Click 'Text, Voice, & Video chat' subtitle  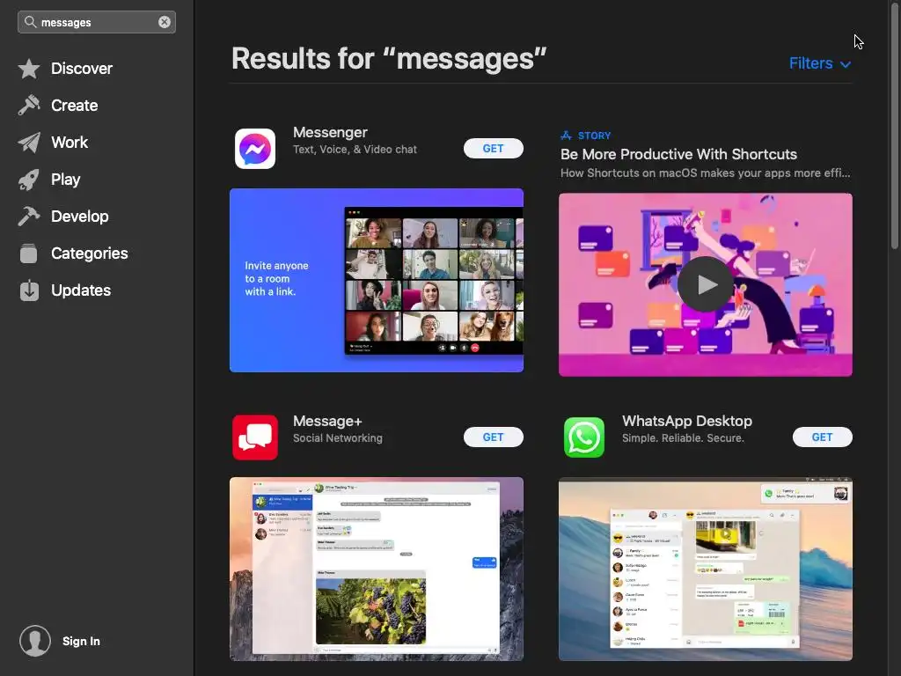(355, 150)
